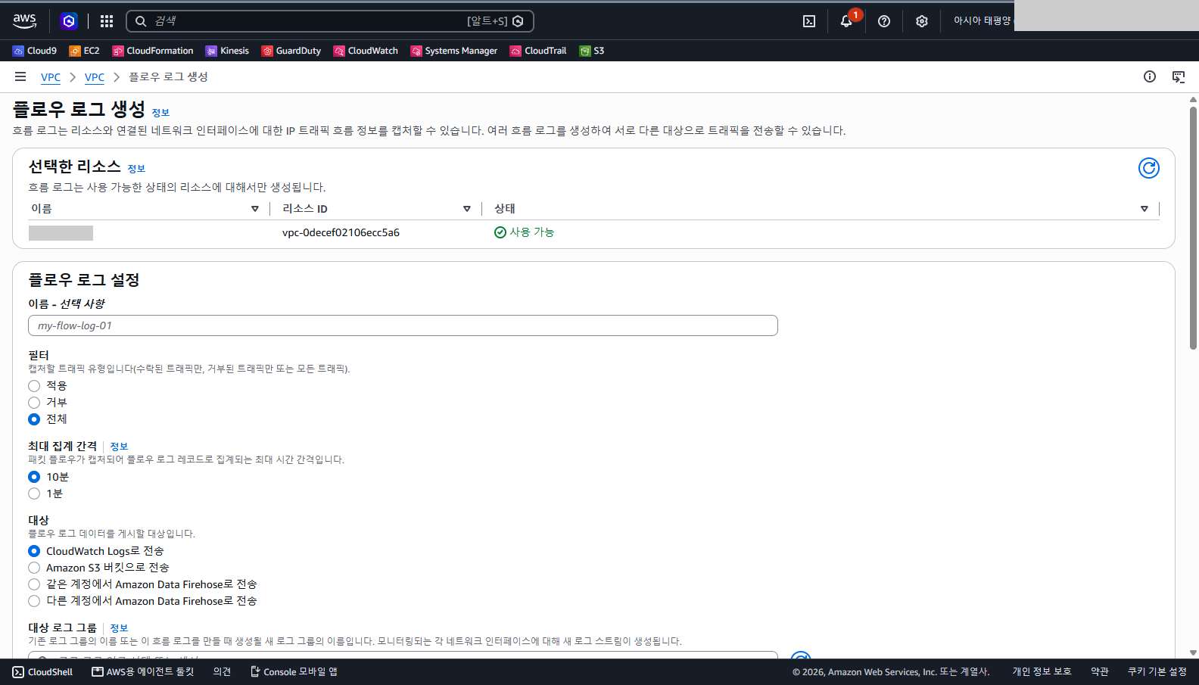Viewport: 1199px width, 685px height.
Task: Open the EC2 bookmark
Action: click(x=84, y=51)
